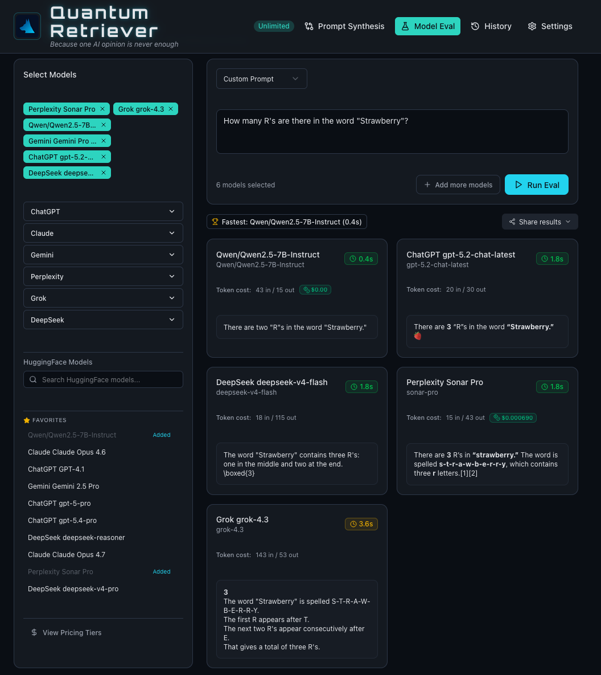
Task: Click the 3.6s time badge on Grok card
Action: (361, 524)
